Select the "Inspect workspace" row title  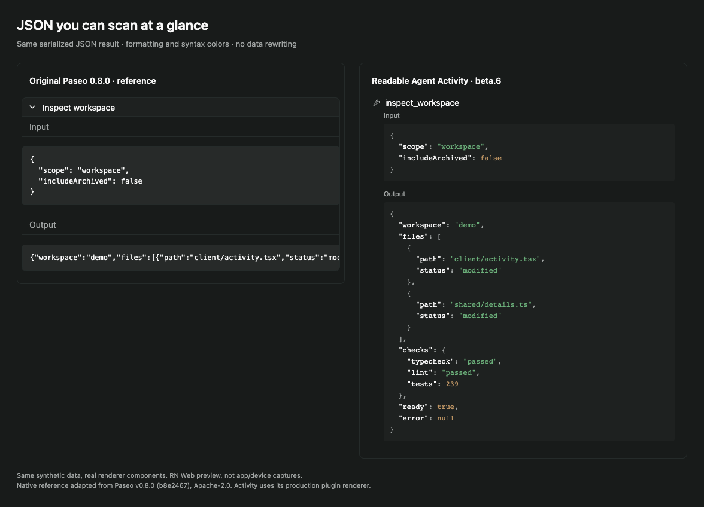78,108
